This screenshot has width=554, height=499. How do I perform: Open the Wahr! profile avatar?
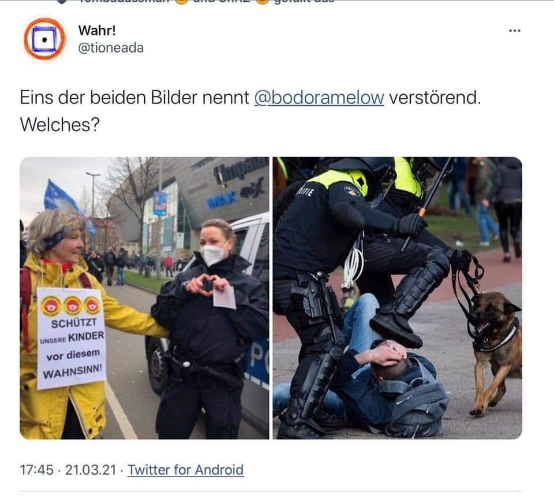tap(44, 39)
